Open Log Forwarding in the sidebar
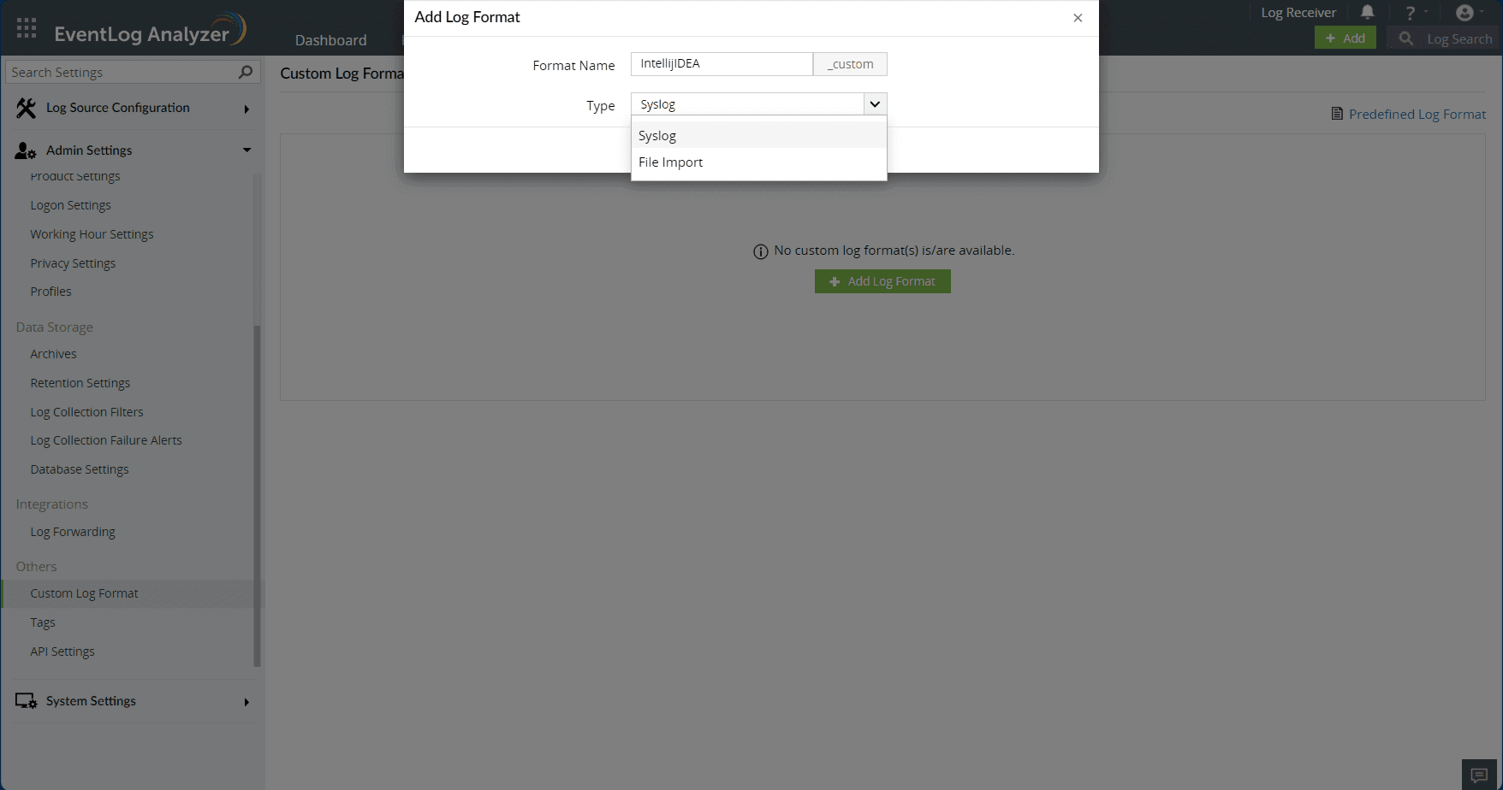The width and height of the screenshot is (1503, 790). [x=73, y=532]
